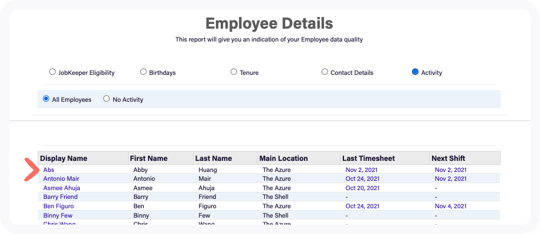Open the Abs employee profile link
This screenshot has height=234, width=540.
49,170
